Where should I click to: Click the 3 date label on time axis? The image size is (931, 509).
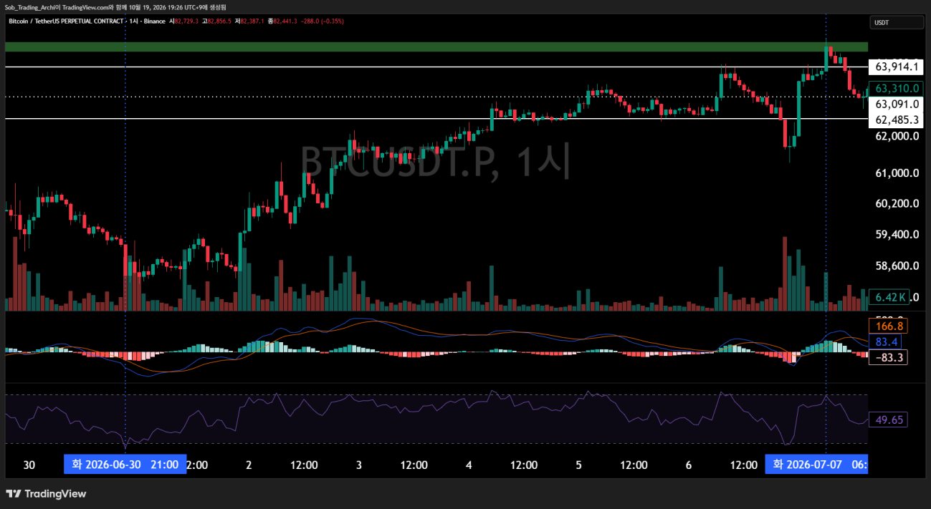[359, 465]
